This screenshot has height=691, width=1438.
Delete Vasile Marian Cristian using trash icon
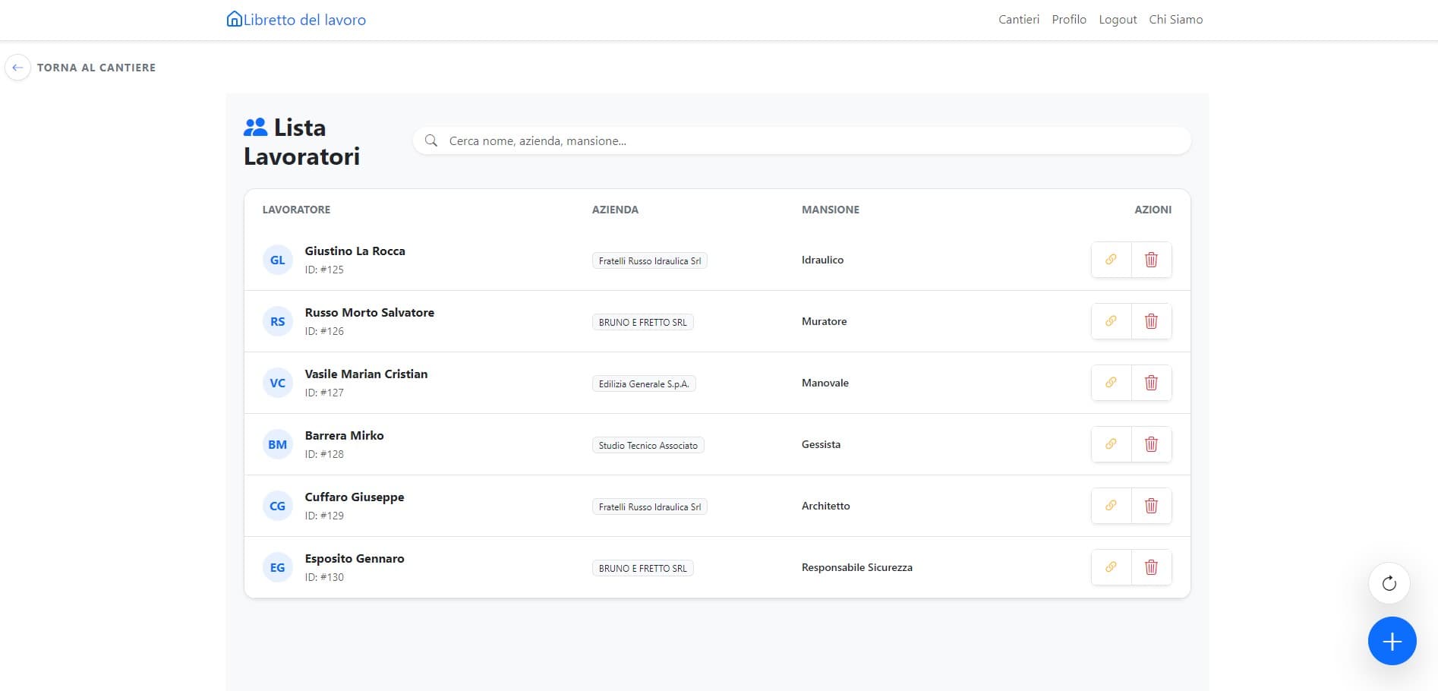(x=1151, y=383)
